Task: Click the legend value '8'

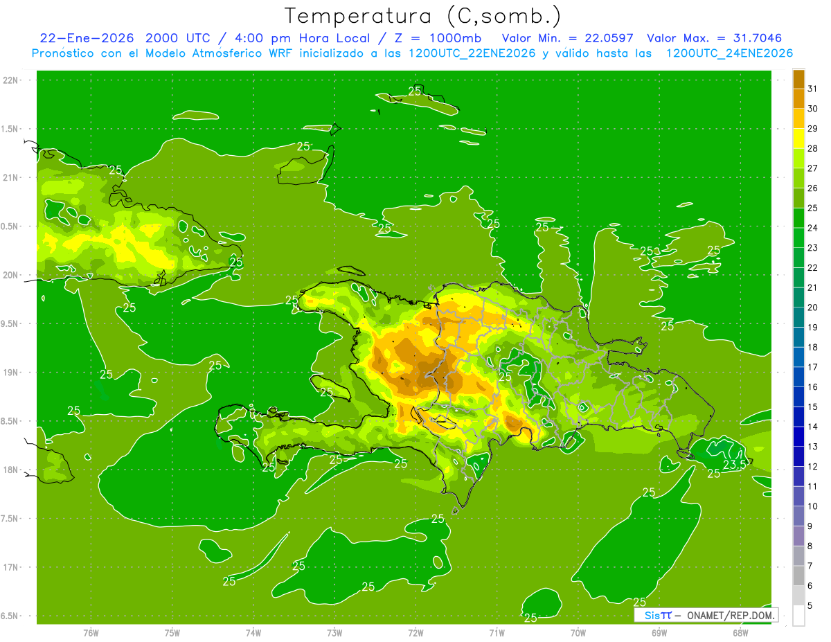Action: pyautogui.click(x=810, y=546)
